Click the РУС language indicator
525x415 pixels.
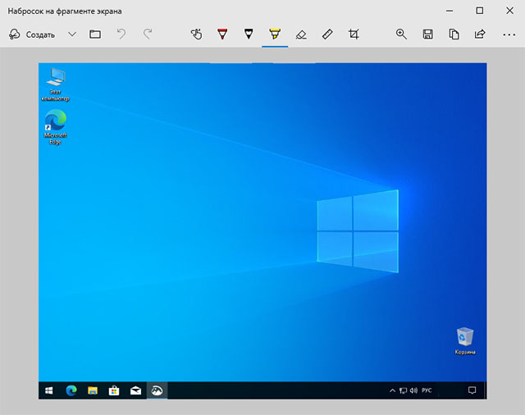(427, 390)
